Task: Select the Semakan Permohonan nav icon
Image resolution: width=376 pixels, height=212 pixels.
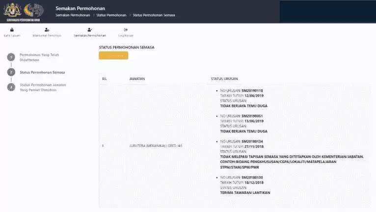Action: coord(89,30)
